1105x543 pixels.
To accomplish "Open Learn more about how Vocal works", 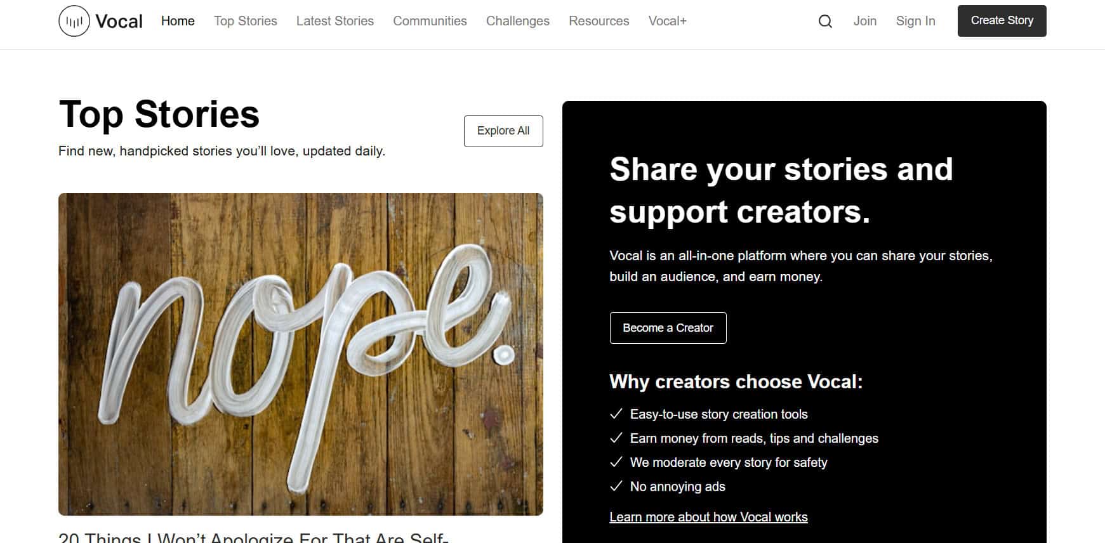I will (x=708, y=517).
